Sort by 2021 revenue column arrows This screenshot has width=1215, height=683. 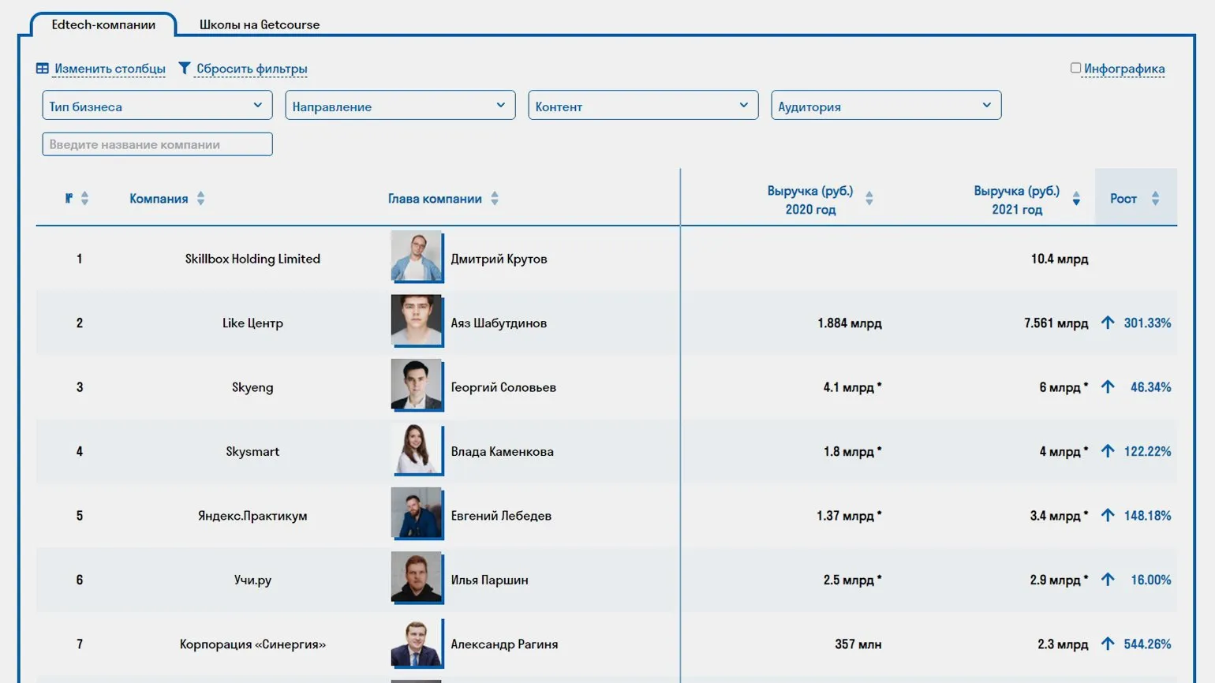pos(1076,199)
